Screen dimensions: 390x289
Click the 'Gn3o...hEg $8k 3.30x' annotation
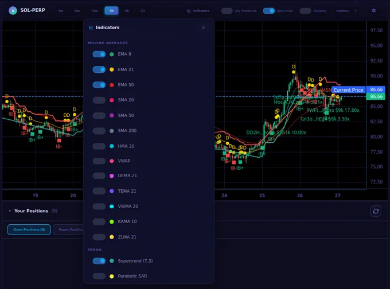pyautogui.click(x=325, y=119)
